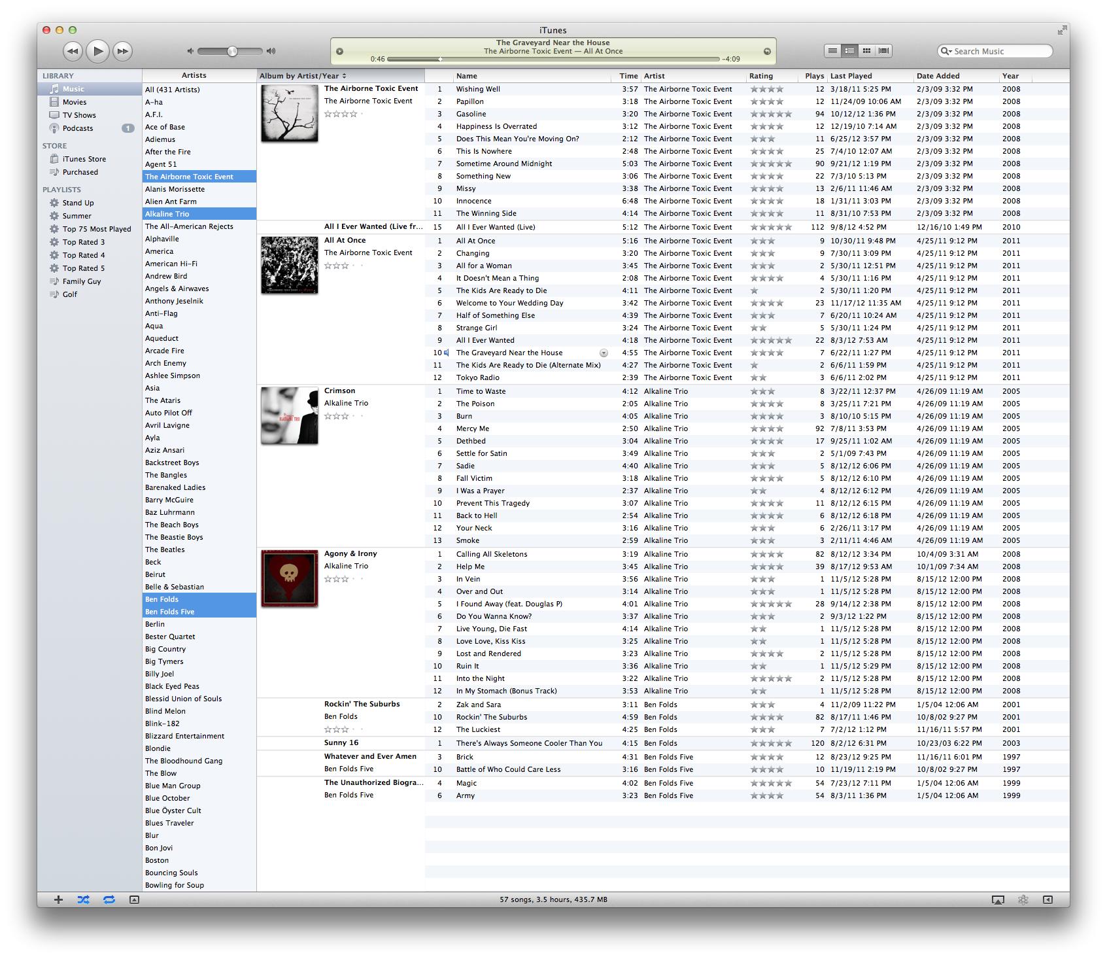
Task: Select The Beatles in the artist list
Action: [x=199, y=549]
